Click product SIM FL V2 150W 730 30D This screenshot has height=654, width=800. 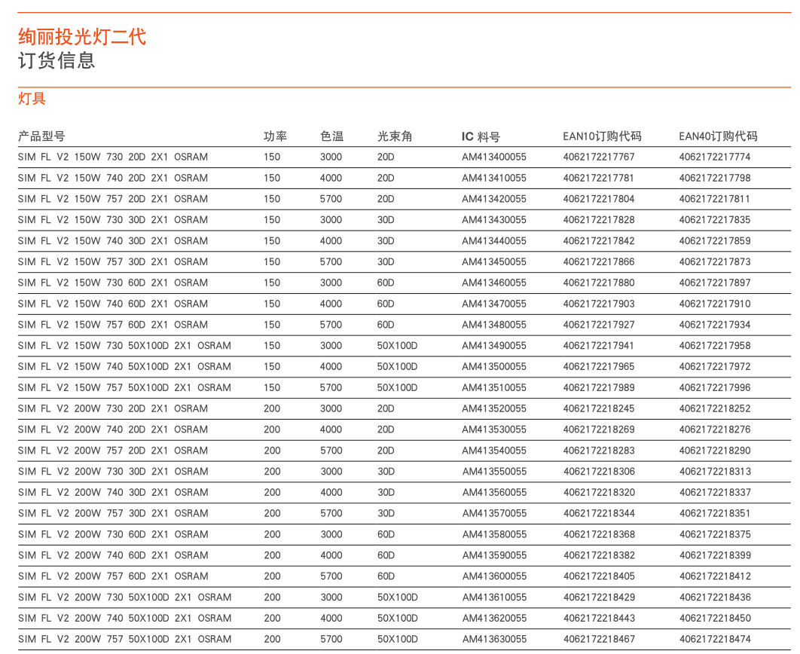[x=113, y=220]
